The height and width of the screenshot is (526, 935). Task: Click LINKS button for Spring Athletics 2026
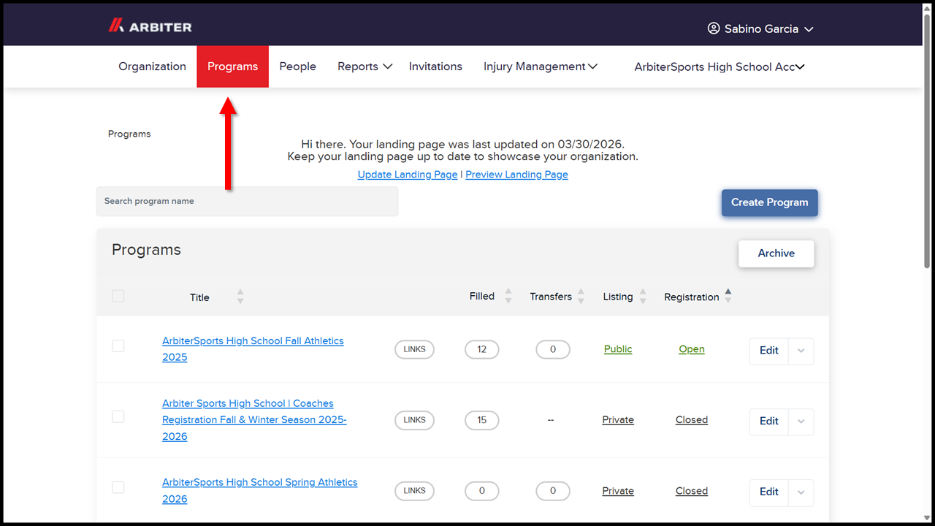click(414, 491)
